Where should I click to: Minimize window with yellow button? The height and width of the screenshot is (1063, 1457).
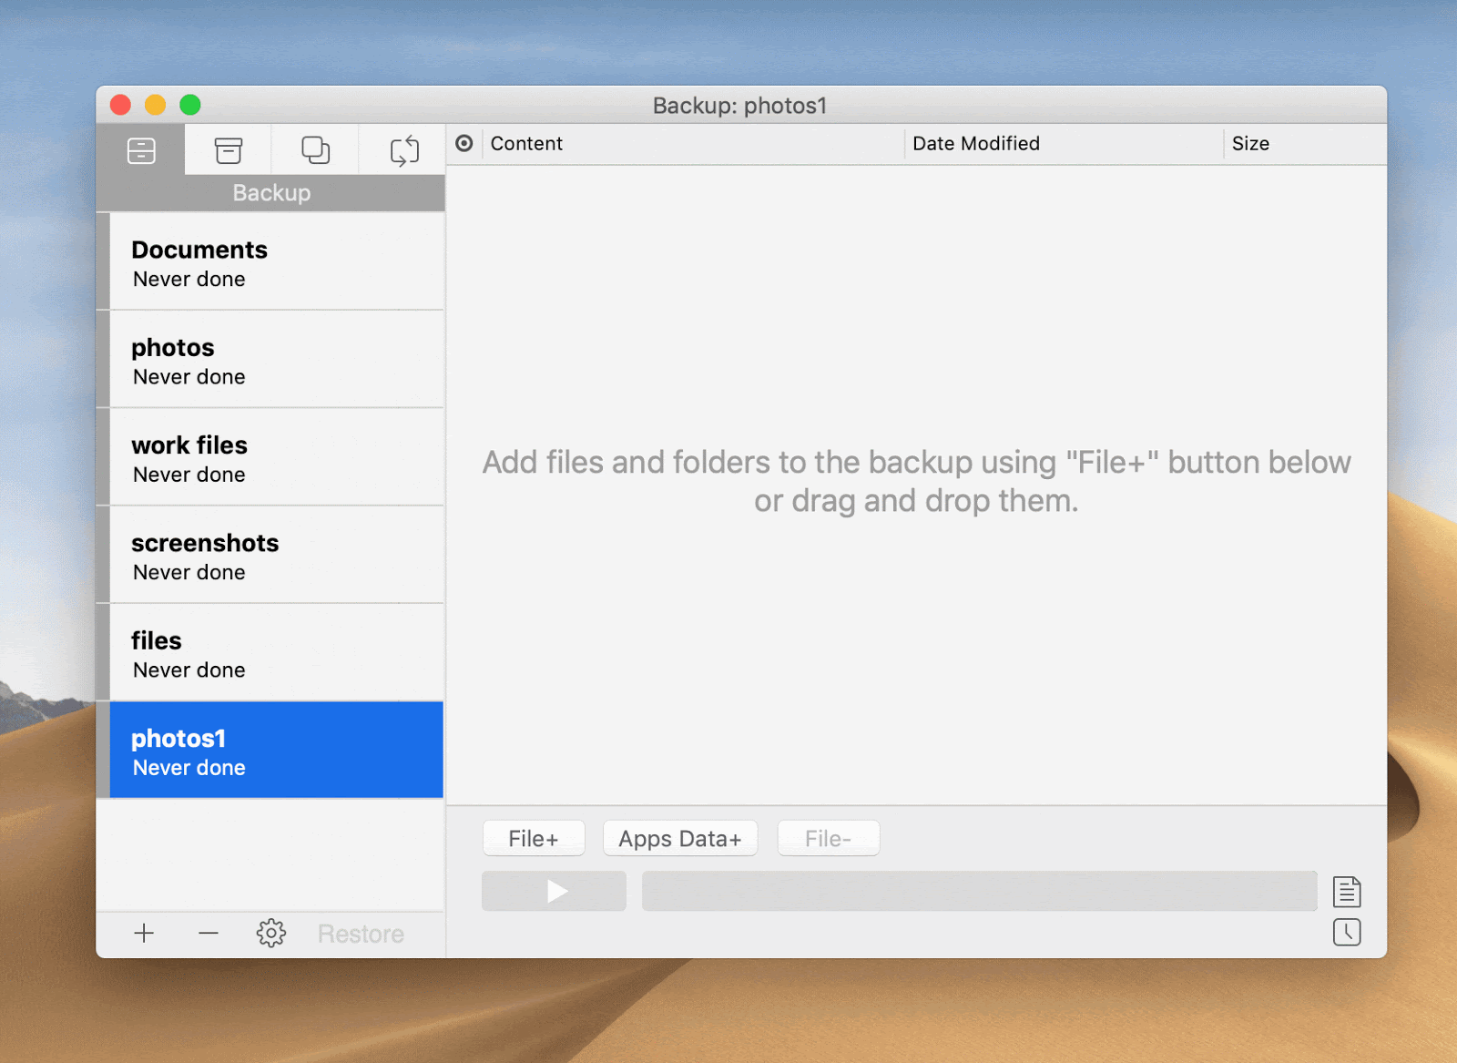coord(156,105)
